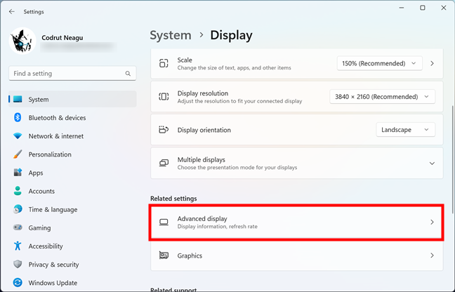This screenshot has width=455, height=292.
Task: Click the Related settings heading
Action: (x=173, y=199)
